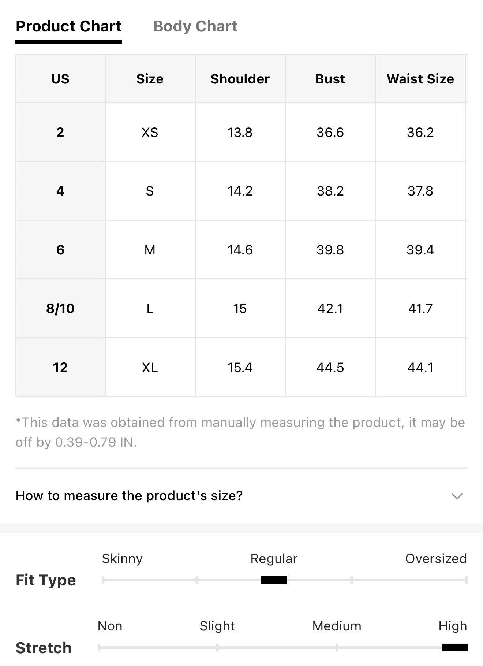Click the Shoulder column header
This screenshot has width=483, height=666.
pos(240,79)
